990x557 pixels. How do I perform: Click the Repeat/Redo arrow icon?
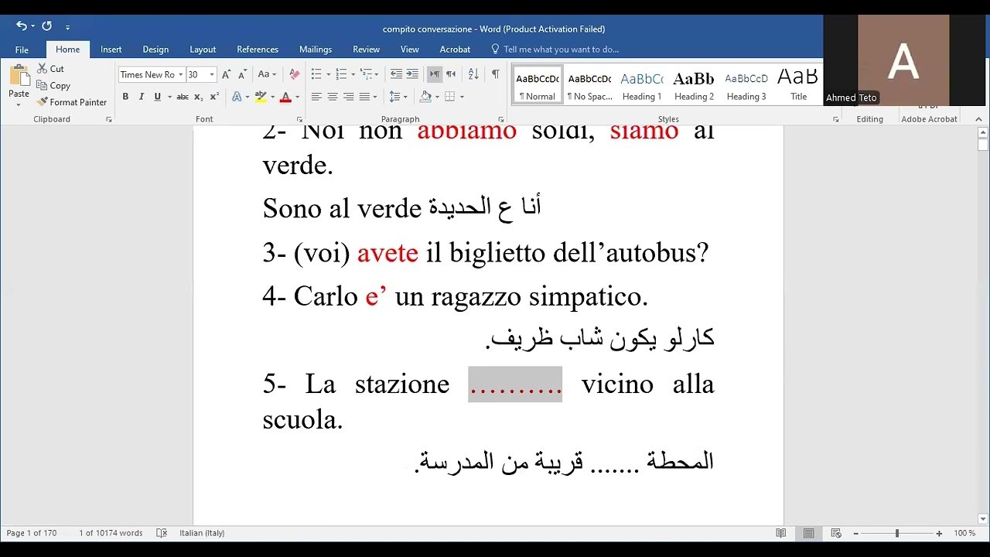click(46, 26)
